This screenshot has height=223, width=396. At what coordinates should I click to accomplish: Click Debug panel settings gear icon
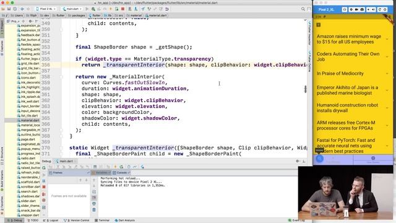298,161
